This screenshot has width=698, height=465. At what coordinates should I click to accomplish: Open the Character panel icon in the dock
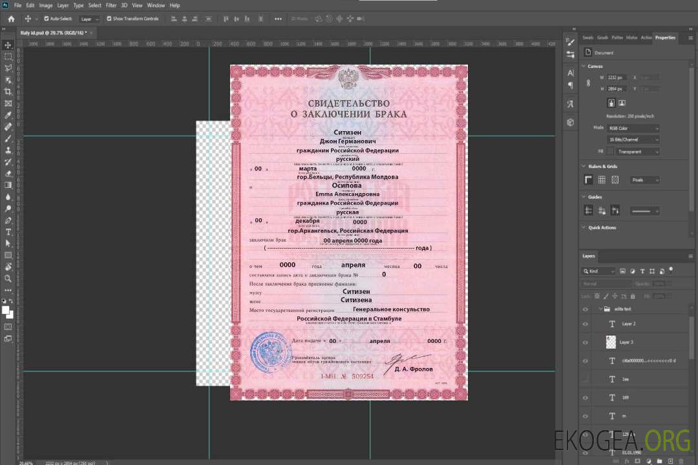coord(571,73)
